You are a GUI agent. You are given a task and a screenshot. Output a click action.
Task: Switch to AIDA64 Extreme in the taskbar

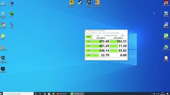coord(62,94)
